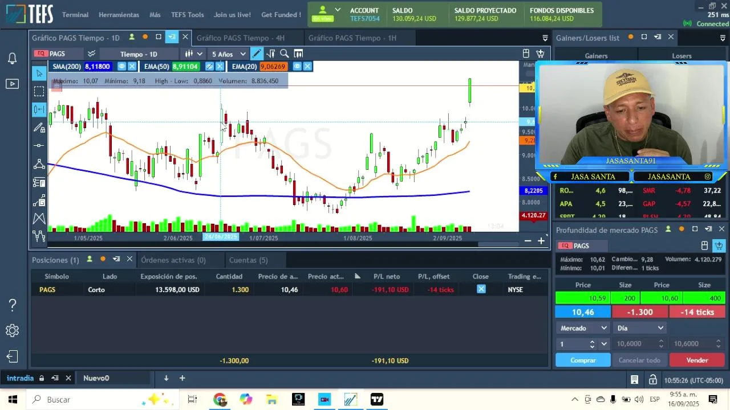
Task: Remove the EMA(20) indicator
Action: click(x=307, y=66)
